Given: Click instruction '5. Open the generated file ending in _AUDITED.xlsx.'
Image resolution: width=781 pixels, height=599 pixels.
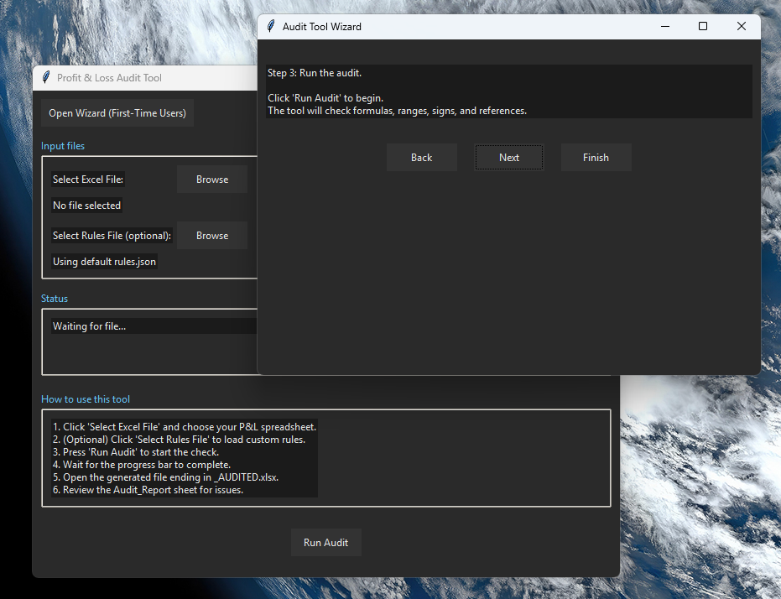Looking at the screenshot, I should point(165,477).
